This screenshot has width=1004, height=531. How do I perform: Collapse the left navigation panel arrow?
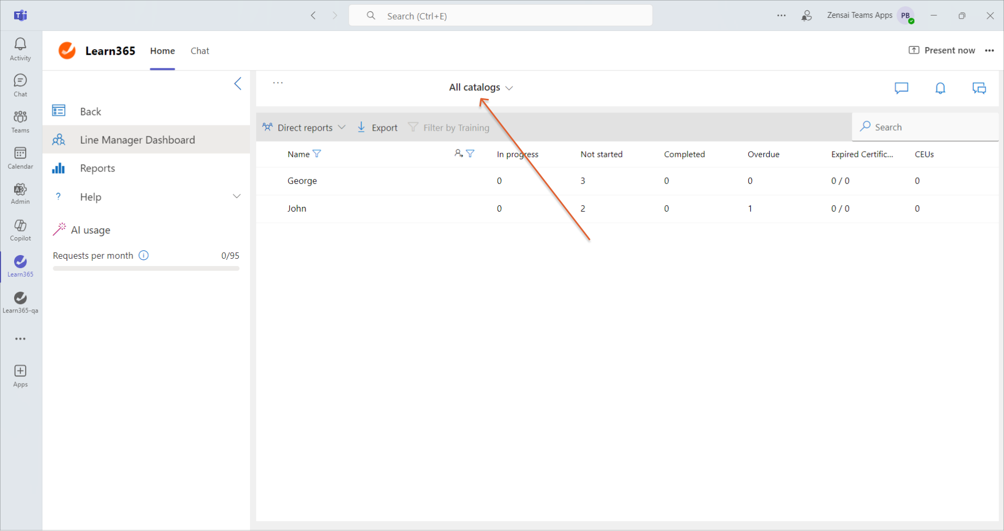coord(238,84)
